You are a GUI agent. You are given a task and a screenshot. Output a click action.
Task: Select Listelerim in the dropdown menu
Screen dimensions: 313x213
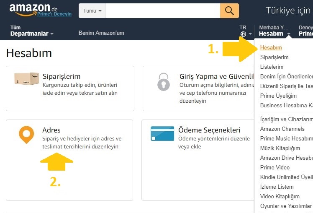tap(272, 67)
